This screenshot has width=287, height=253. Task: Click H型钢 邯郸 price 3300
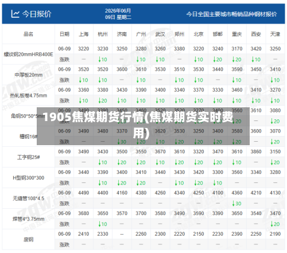click(x=218, y=172)
